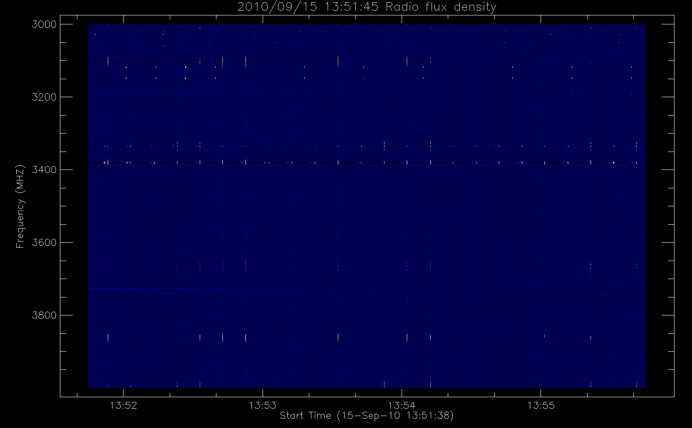Click the 13:55 time tick label
Image resolution: width=692 pixels, height=428 pixels.
[x=541, y=405]
